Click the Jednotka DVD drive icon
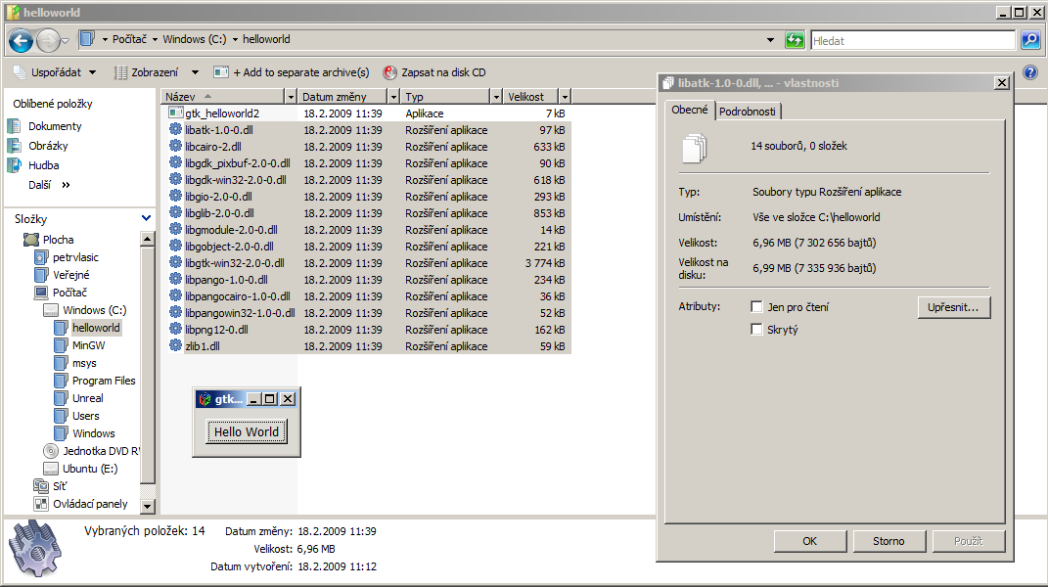The width and height of the screenshot is (1048, 587). coord(51,451)
